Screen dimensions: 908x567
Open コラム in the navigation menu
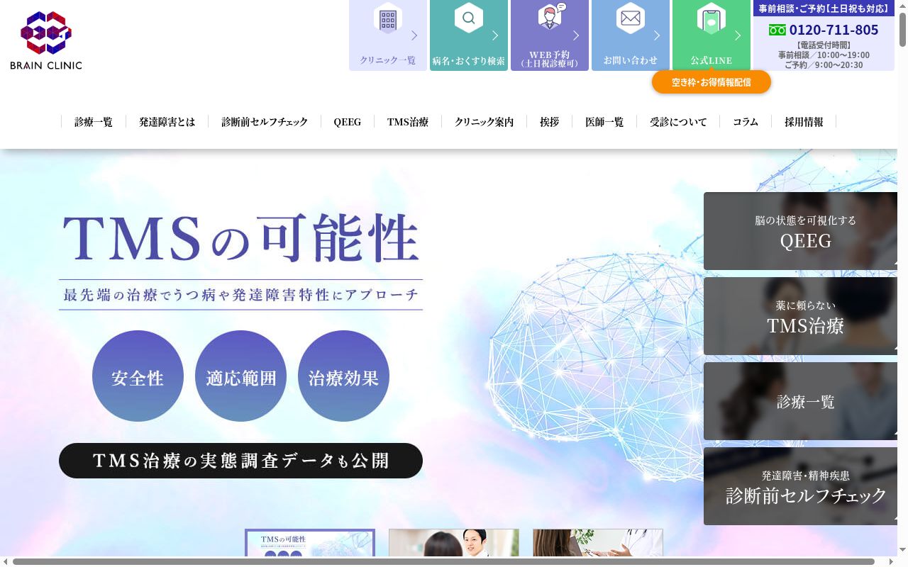coord(746,122)
